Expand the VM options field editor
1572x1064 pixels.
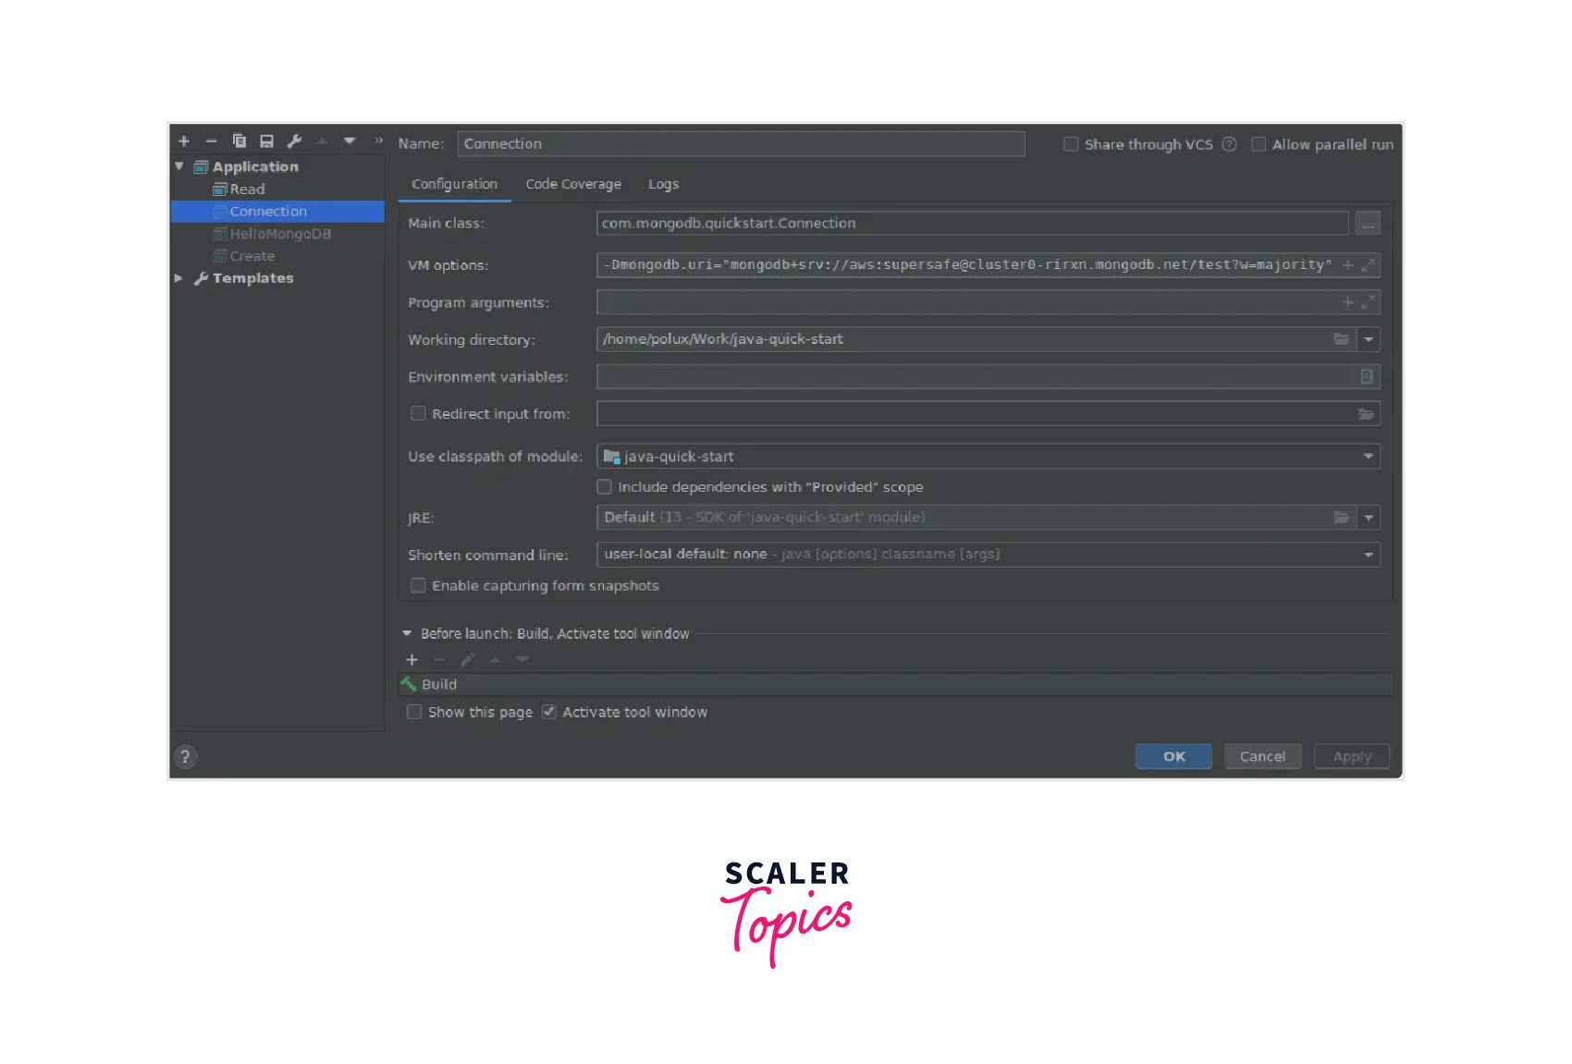[1368, 265]
